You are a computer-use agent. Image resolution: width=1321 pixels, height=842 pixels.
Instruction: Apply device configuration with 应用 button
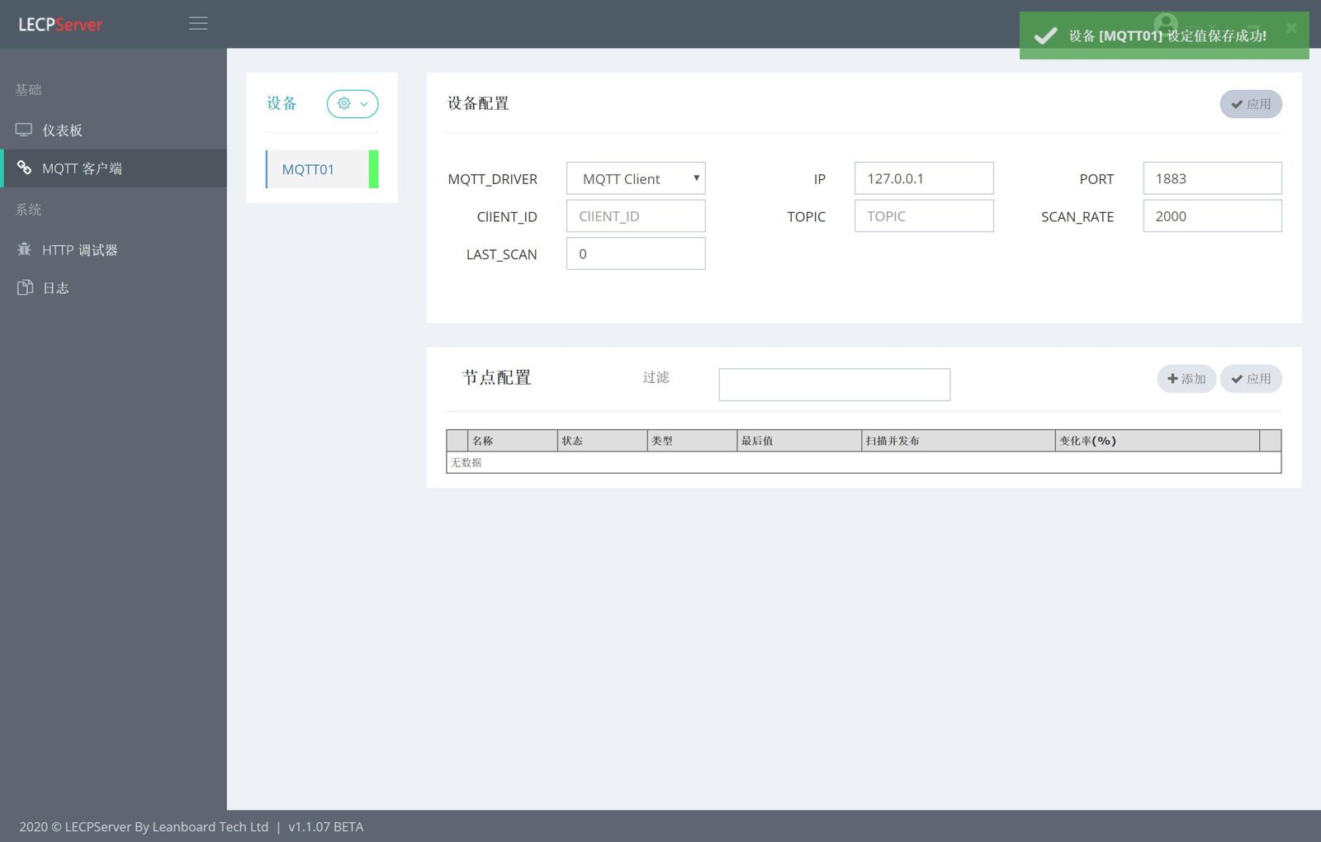point(1251,104)
